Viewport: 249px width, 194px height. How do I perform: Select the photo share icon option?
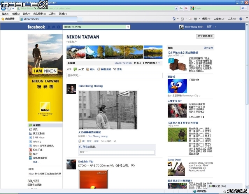(90, 69)
